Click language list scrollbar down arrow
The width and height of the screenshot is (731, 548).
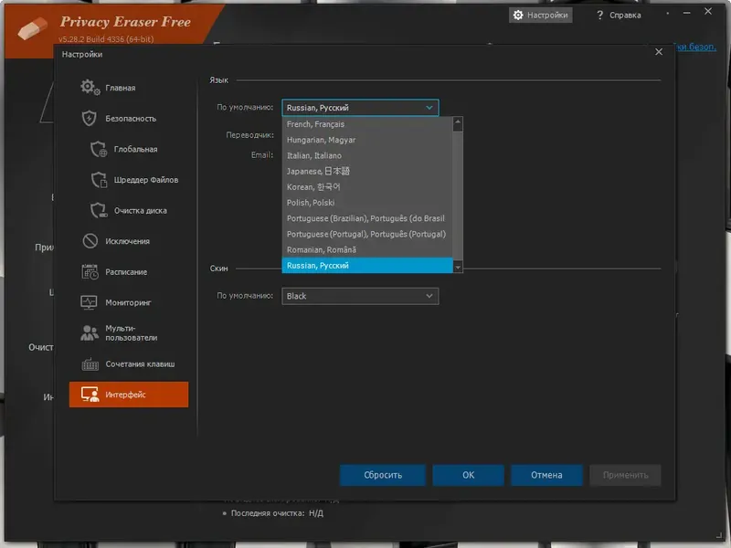pyautogui.click(x=458, y=268)
